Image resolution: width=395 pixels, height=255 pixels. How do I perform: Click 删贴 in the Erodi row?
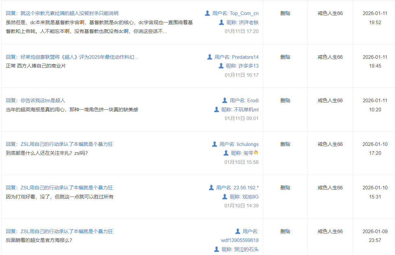click(285, 101)
